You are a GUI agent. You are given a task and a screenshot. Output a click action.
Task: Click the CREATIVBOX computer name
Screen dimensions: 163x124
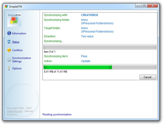90,15
